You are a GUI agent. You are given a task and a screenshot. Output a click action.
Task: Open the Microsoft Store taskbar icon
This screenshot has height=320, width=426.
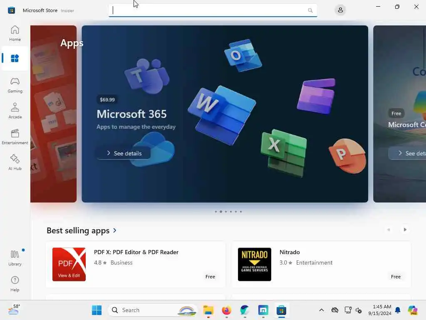282,310
